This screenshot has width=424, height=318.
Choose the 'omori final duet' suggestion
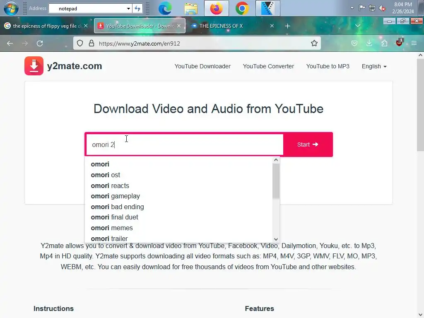(x=178, y=217)
